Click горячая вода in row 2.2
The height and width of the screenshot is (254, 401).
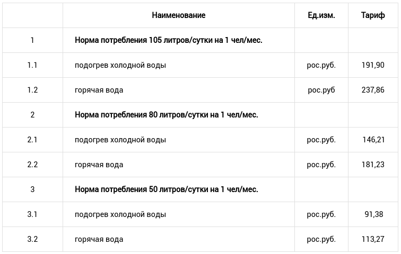tap(99, 165)
